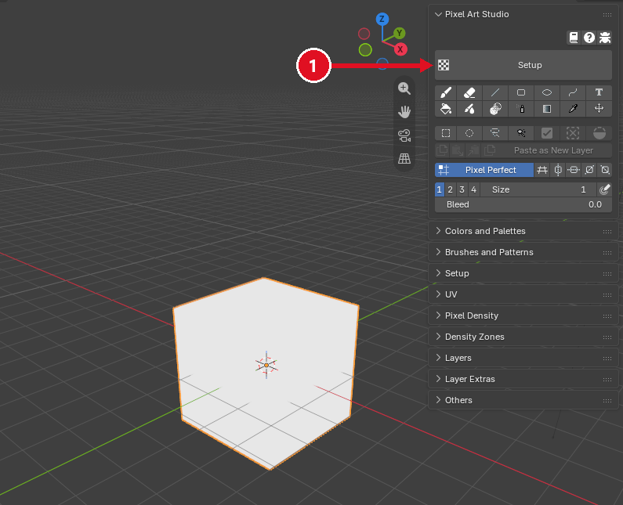Collapse the Pixel Art Studio panel
The image size is (623, 505).
pos(438,14)
